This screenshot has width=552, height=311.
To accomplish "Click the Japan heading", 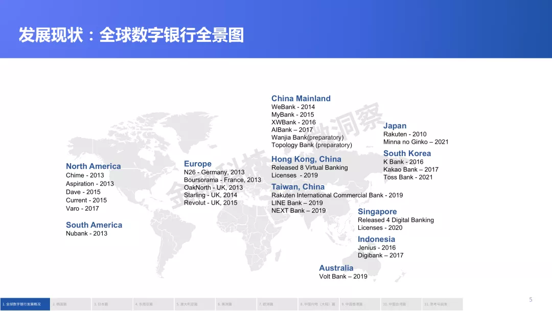I will tap(395, 126).
